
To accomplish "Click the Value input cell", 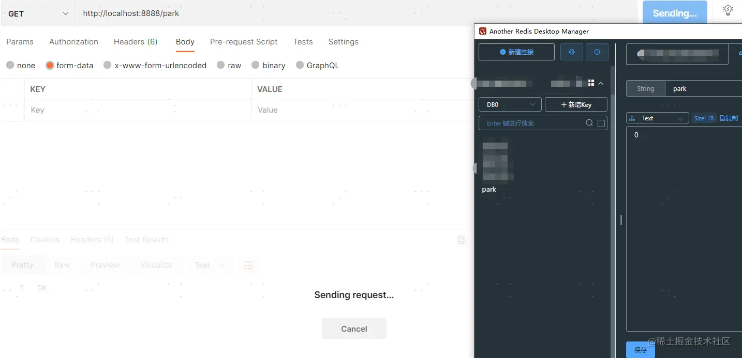I will click(362, 110).
